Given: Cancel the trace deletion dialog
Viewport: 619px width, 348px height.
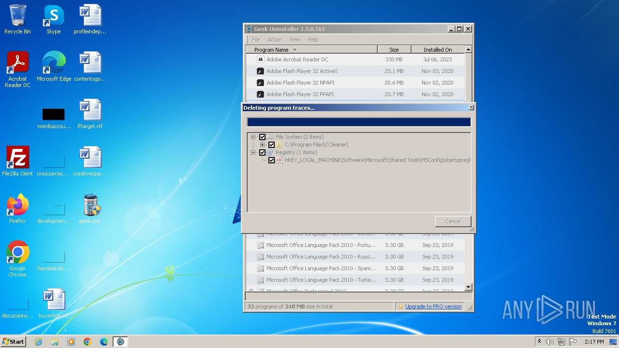Looking at the screenshot, I should click(453, 221).
